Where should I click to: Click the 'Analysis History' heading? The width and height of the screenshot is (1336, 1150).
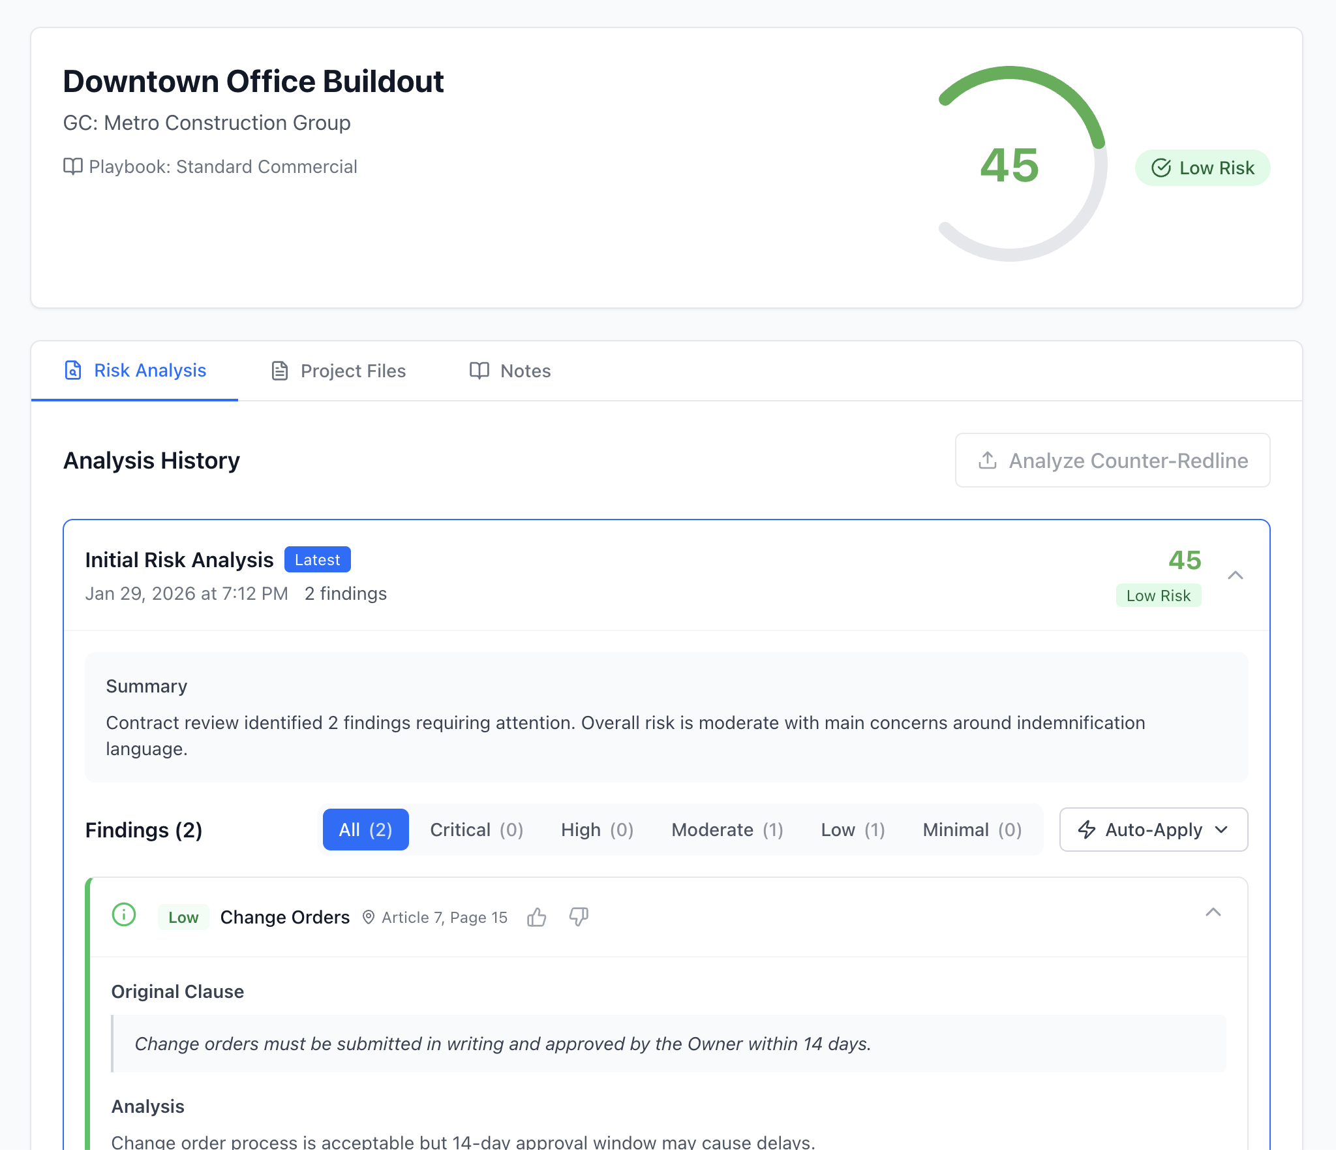(151, 460)
